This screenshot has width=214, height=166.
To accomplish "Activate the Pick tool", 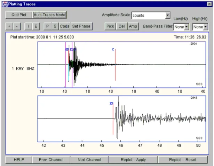I will tap(110, 26).
